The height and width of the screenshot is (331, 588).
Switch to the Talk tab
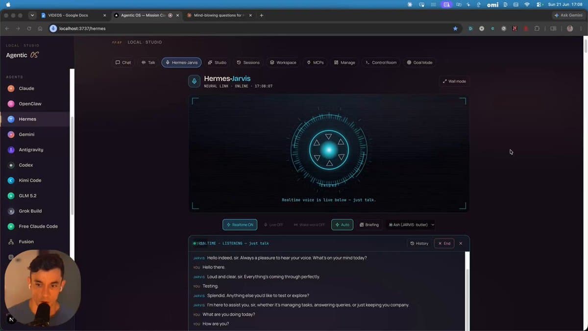tap(148, 62)
